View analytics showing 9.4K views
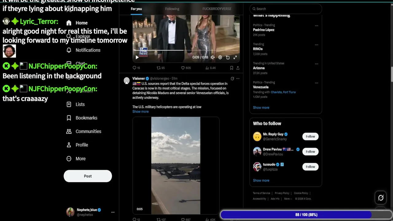 click(x=211, y=68)
